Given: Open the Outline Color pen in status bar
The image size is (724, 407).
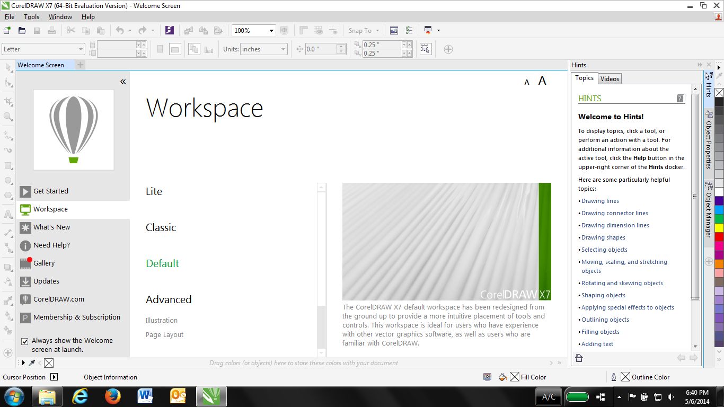Looking at the screenshot, I should (614, 377).
